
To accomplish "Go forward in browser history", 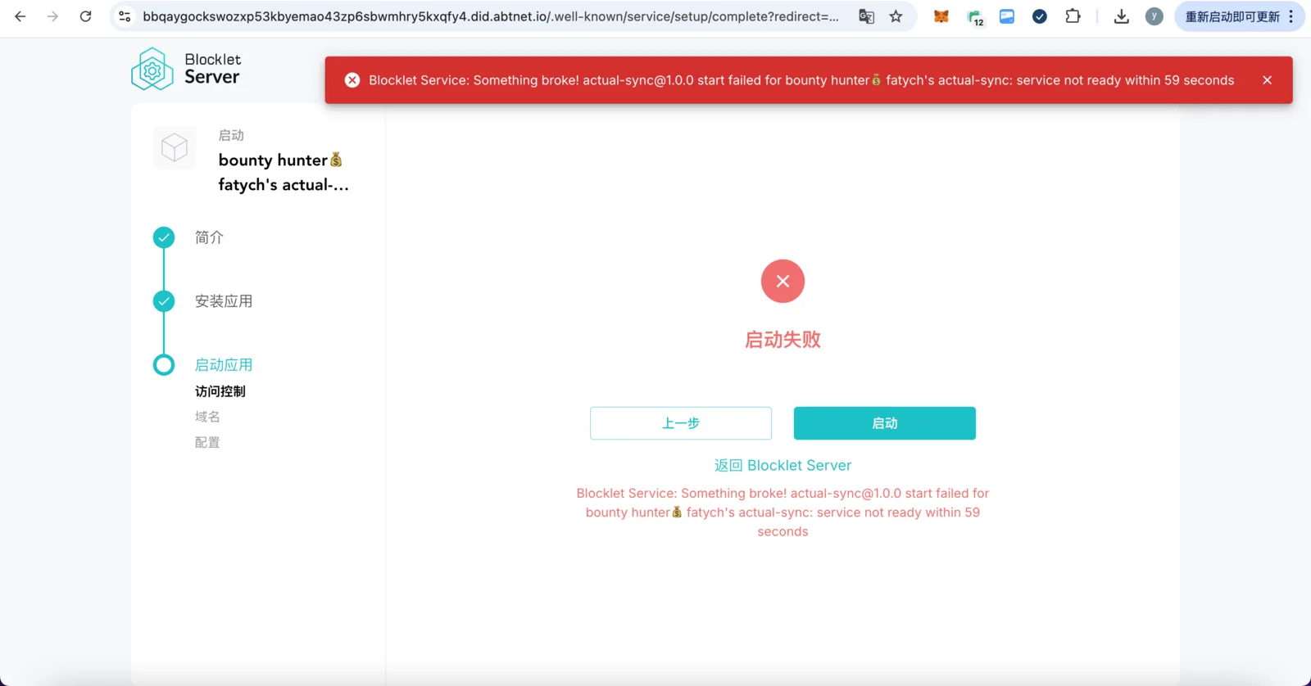I will click(53, 16).
